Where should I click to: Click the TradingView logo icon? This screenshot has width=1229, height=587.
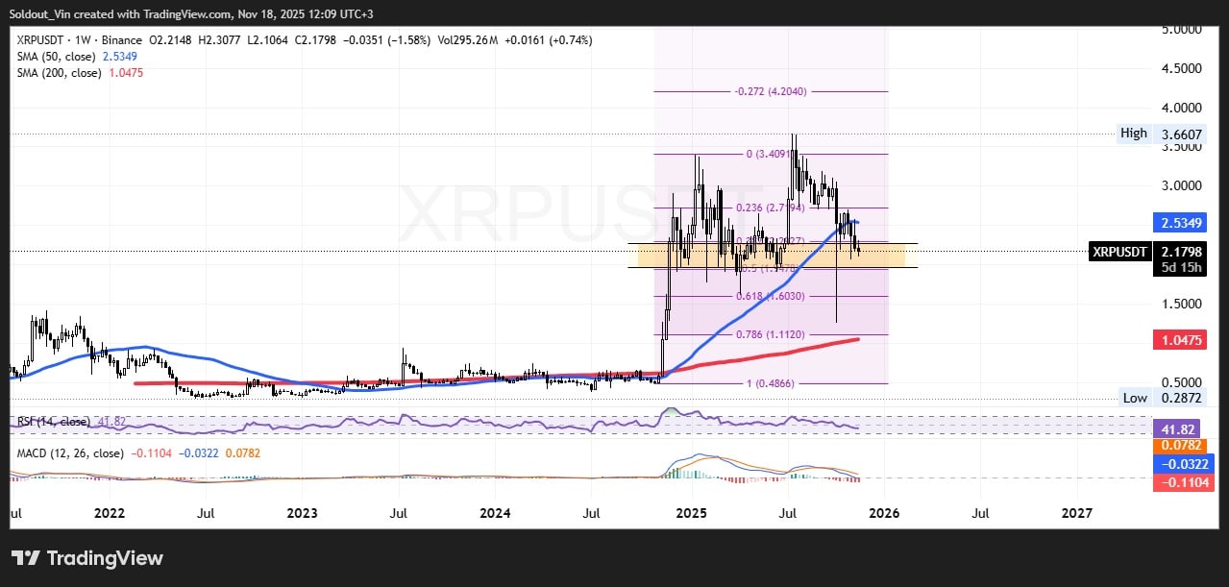28,558
